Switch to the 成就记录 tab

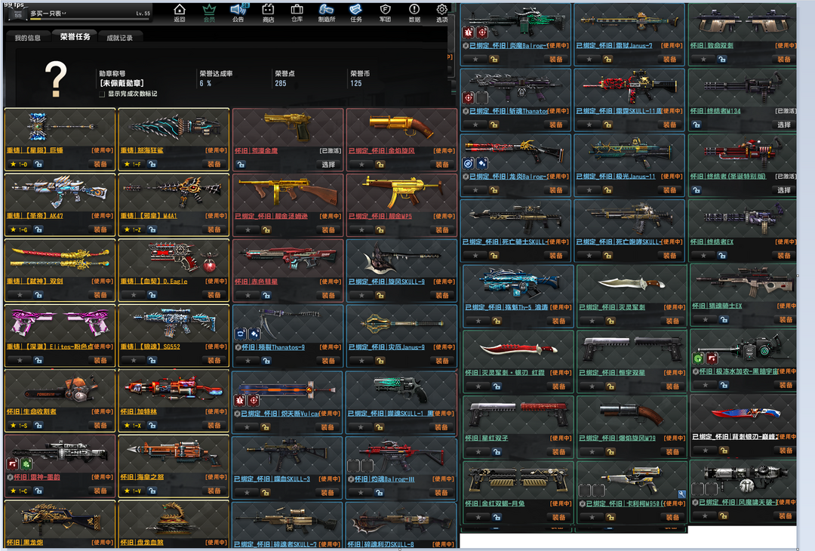[x=119, y=38]
